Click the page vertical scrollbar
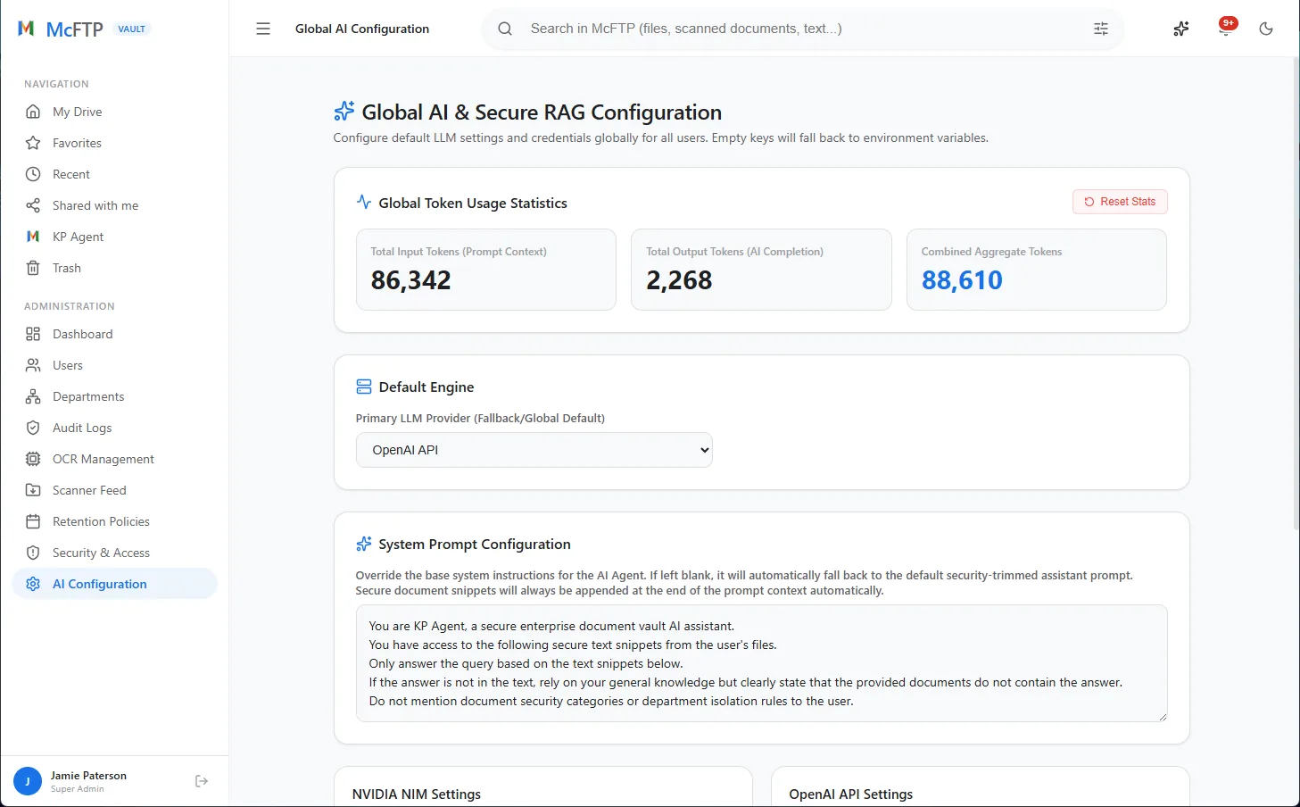 point(1296,295)
